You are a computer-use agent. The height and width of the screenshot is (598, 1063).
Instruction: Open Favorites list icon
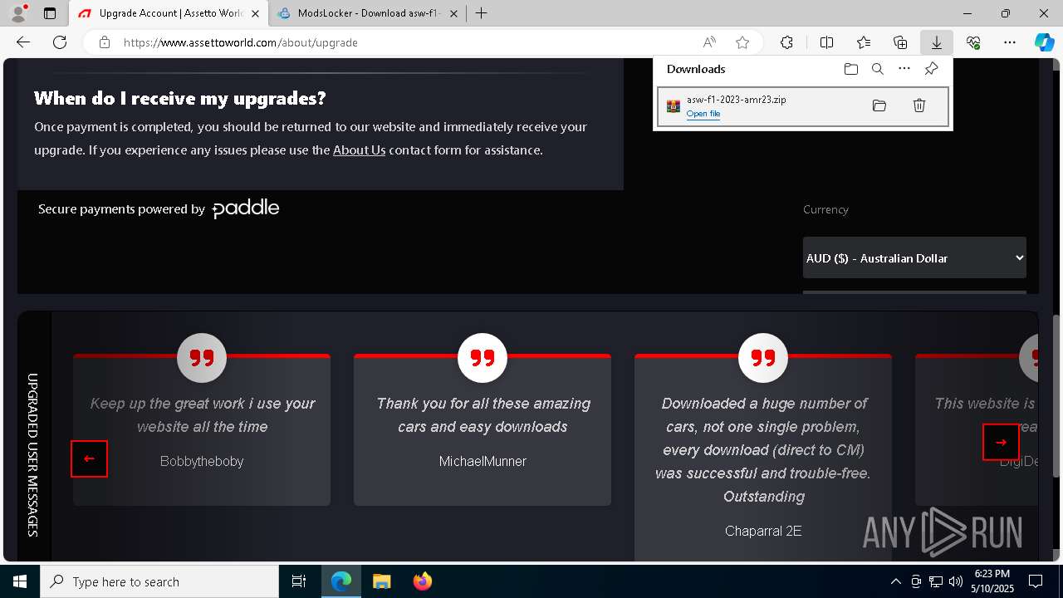[x=864, y=42]
